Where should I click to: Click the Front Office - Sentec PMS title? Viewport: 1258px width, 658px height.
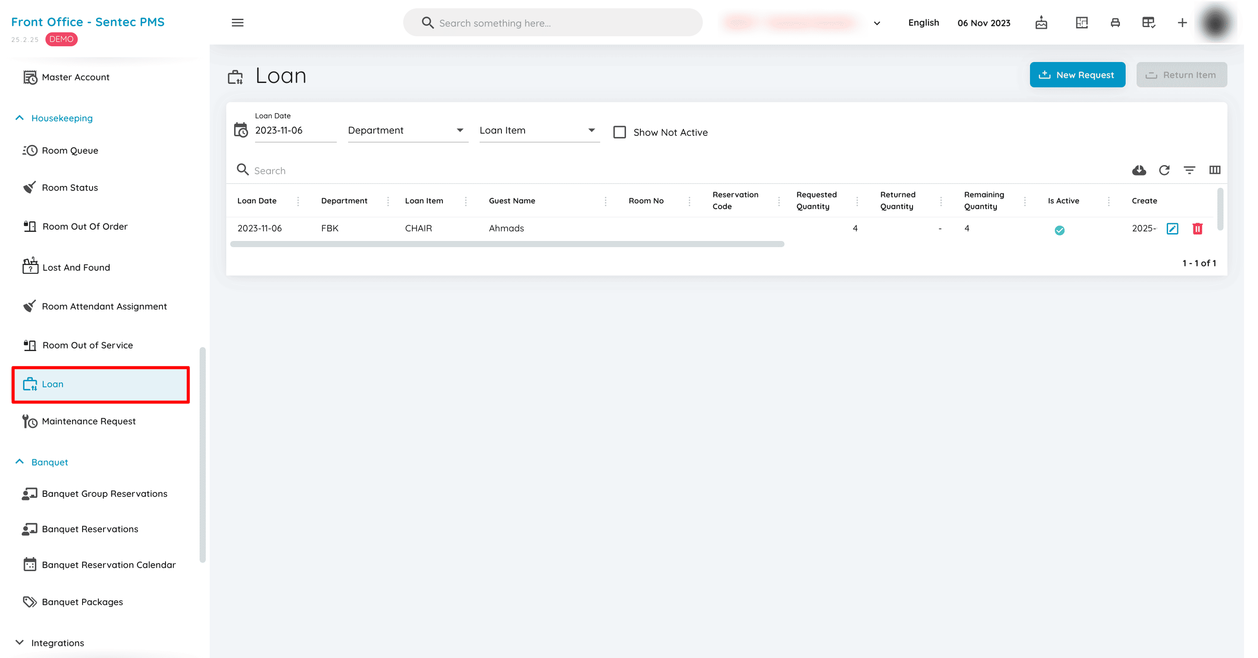coord(87,22)
